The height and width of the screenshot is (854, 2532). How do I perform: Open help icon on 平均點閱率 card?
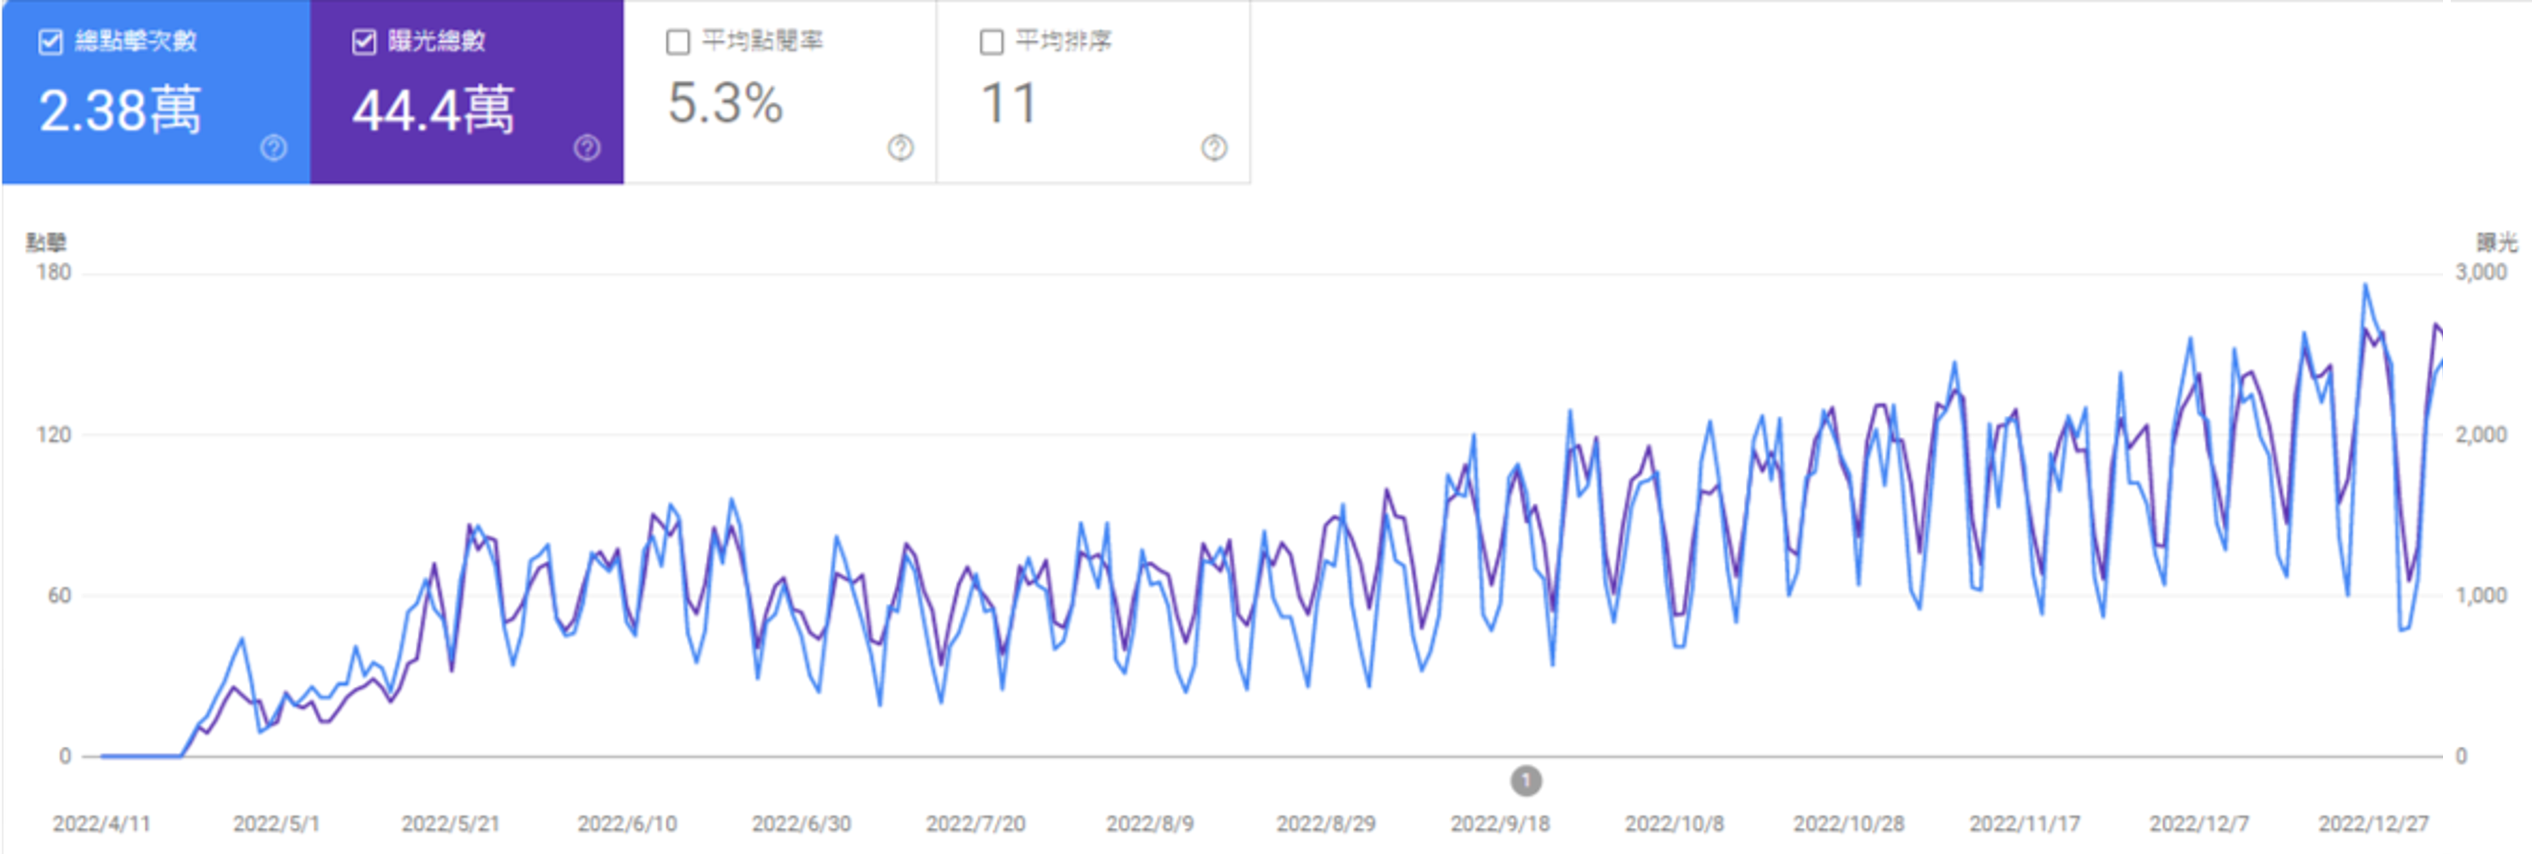click(900, 147)
